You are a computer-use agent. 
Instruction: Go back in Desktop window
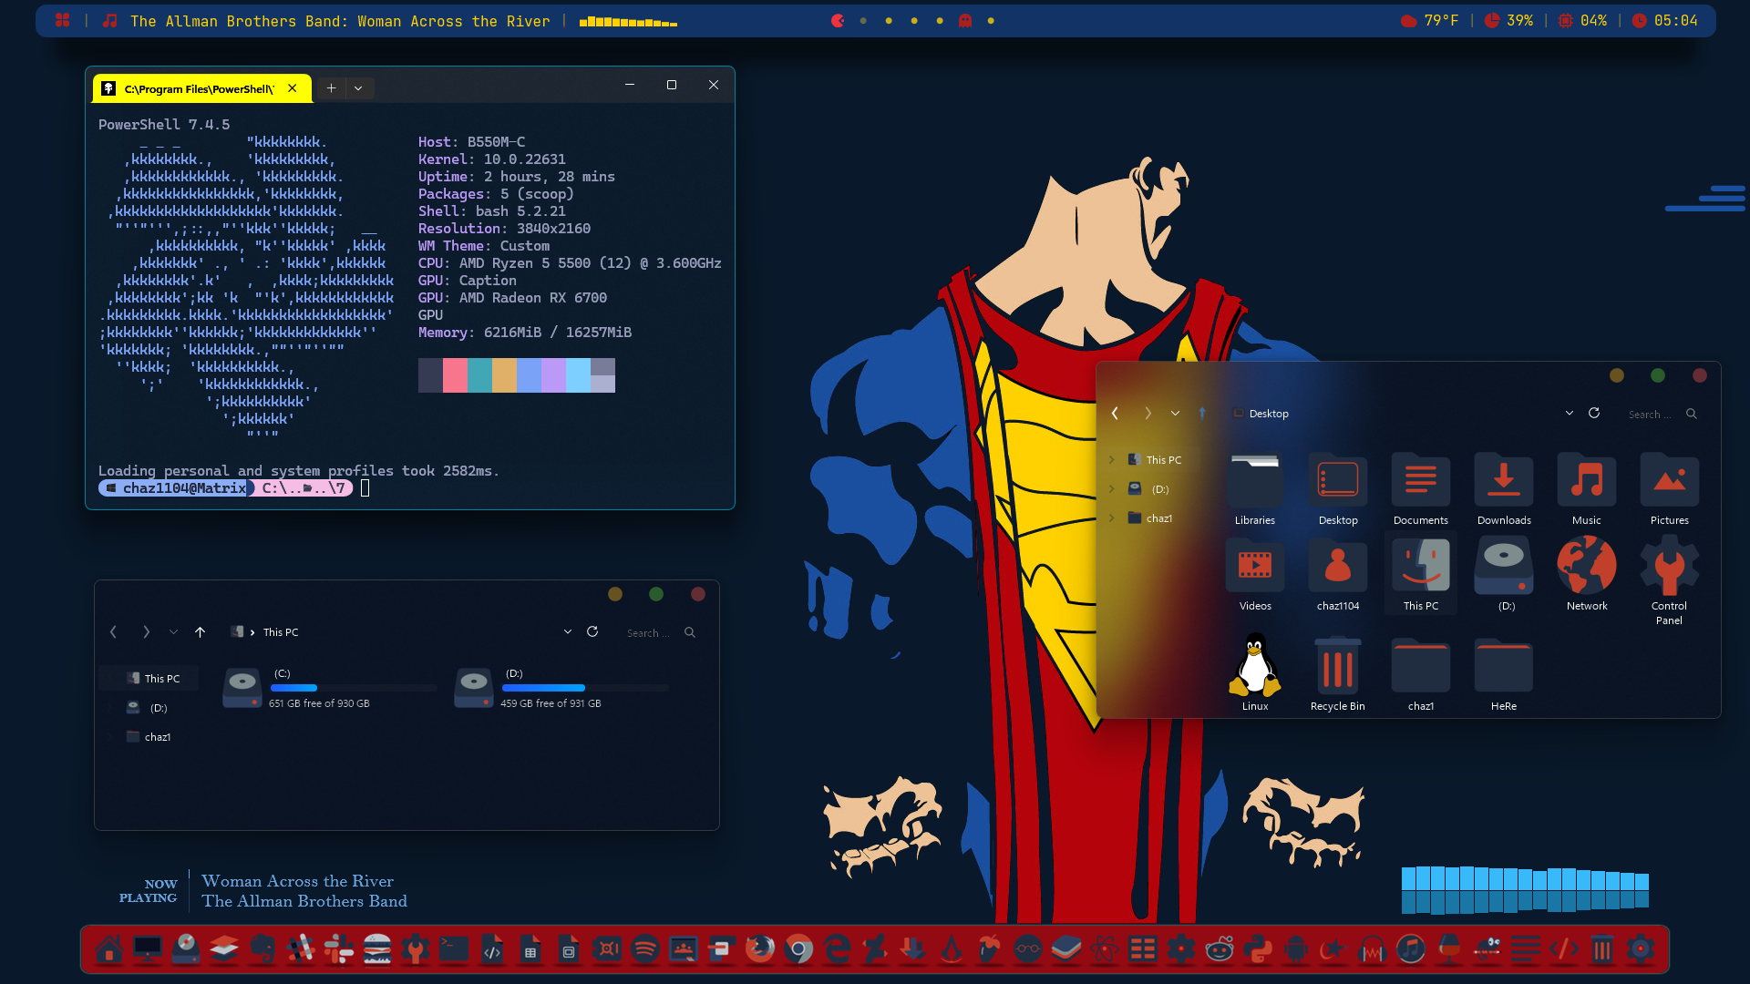click(x=1115, y=414)
